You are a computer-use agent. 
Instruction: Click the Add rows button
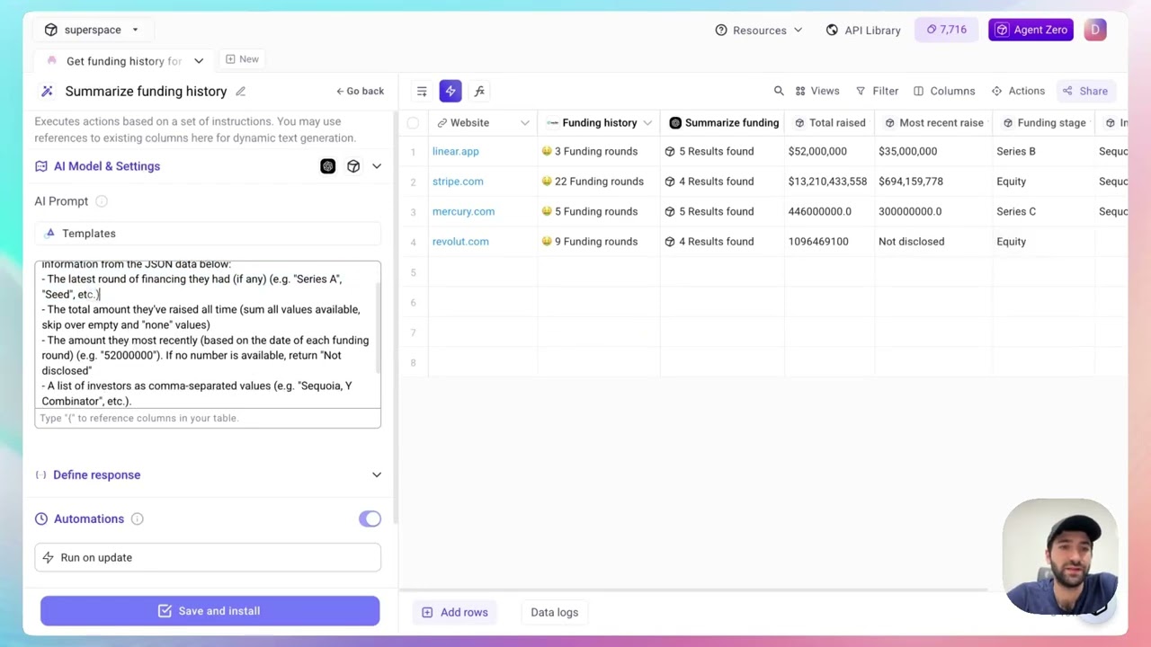tap(455, 612)
